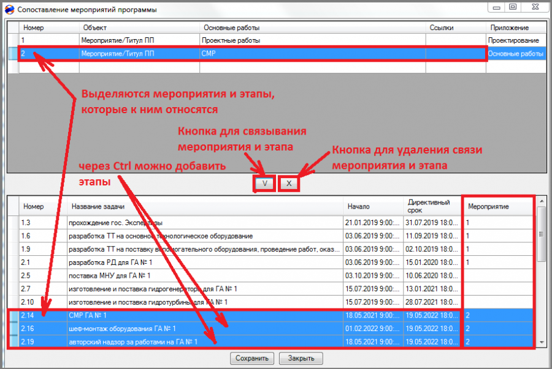The image size is (552, 369).
Task: Click the lower table scrollbar thumb
Action: coord(542,234)
